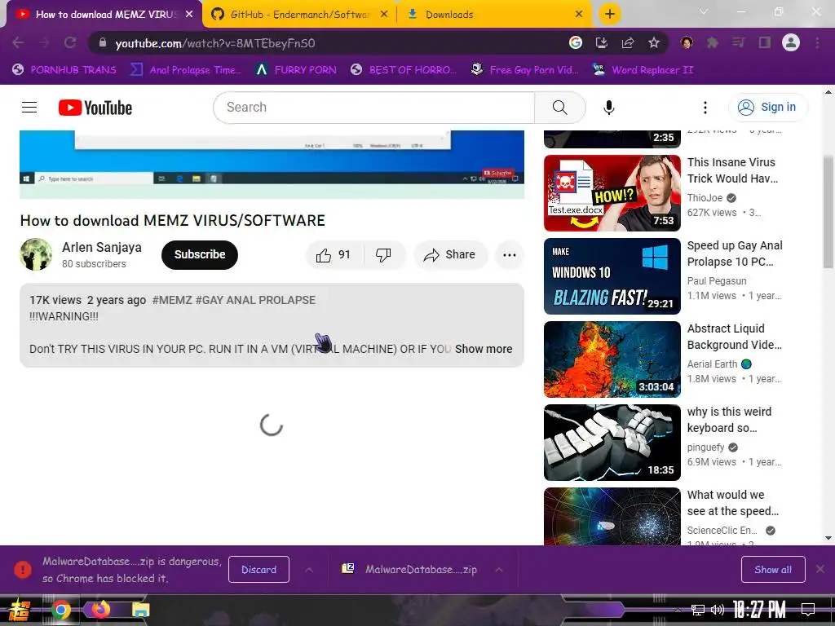Click the search magnifier button
Screen dimensions: 835x626
pos(559,108)
